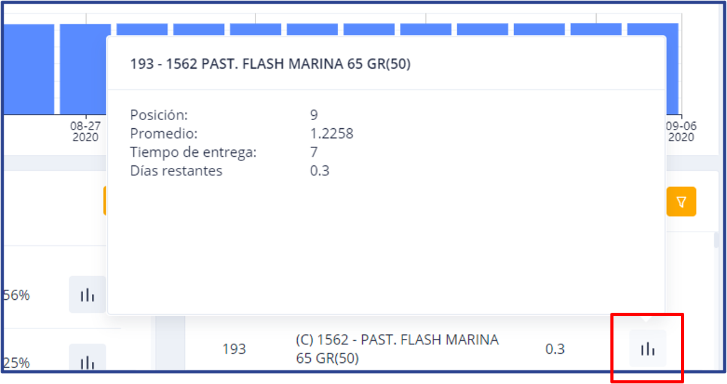Click the 56% percentage value
Image resolution: width=727 pixels, height=384 pixels.
click(17, 295)
